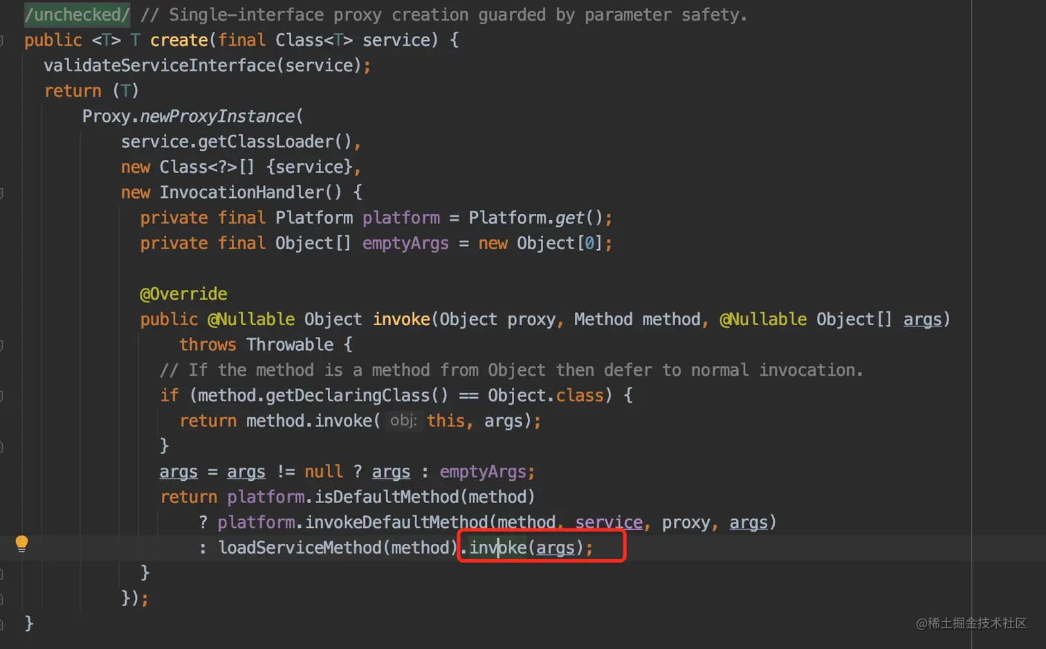Place cursor on the "create" method name
1046x649 pixels.
click(x=178, y=40)
